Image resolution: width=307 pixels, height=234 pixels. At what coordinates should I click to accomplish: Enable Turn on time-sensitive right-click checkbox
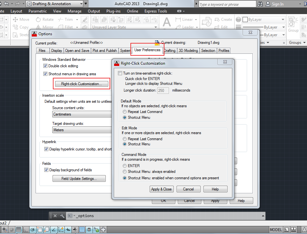click(120, 73)
